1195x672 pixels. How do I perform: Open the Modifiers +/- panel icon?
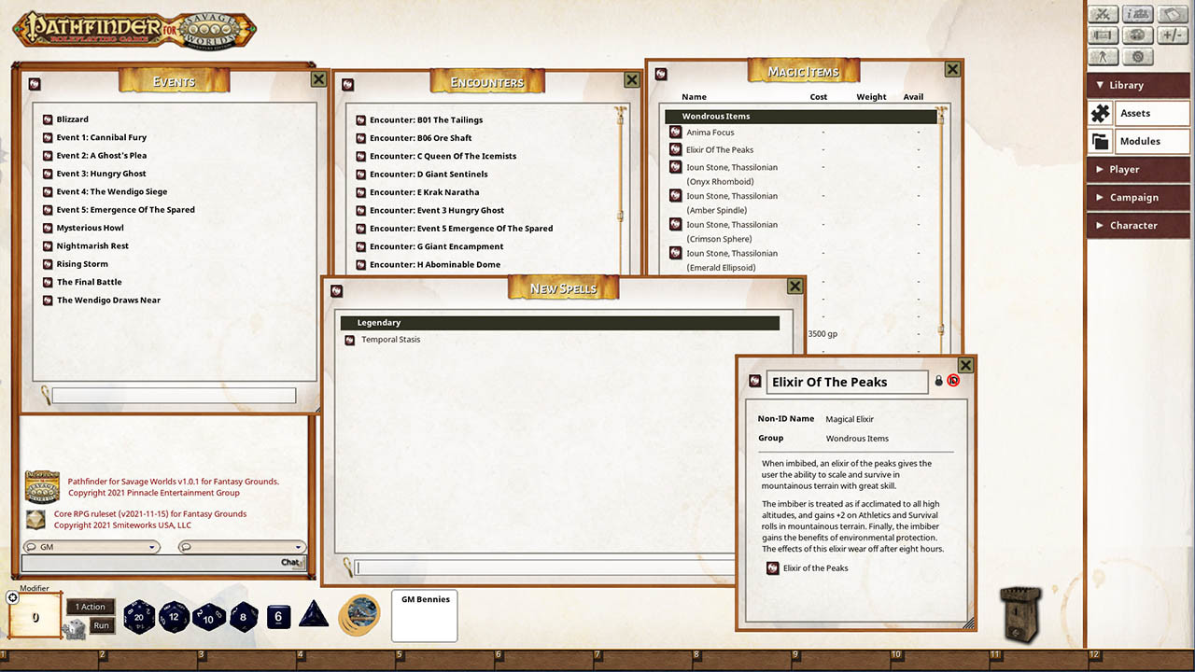(x=1172, y=35)
